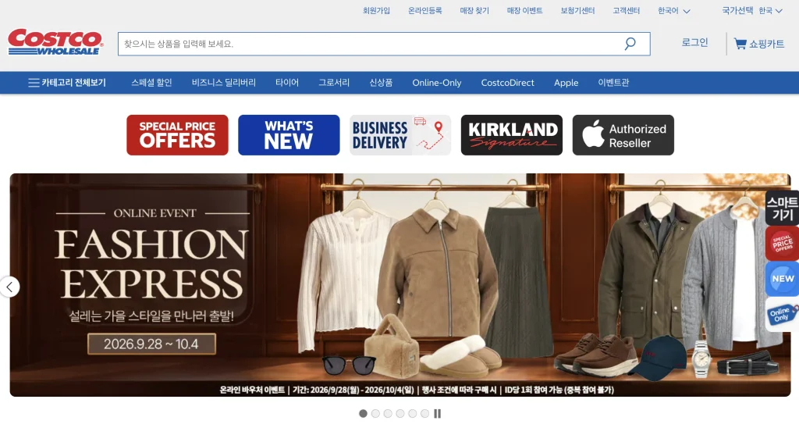Open the 카테고리 전체보기 hamburger menu
Screen dimensions: 799x435
tap(67, 83)
